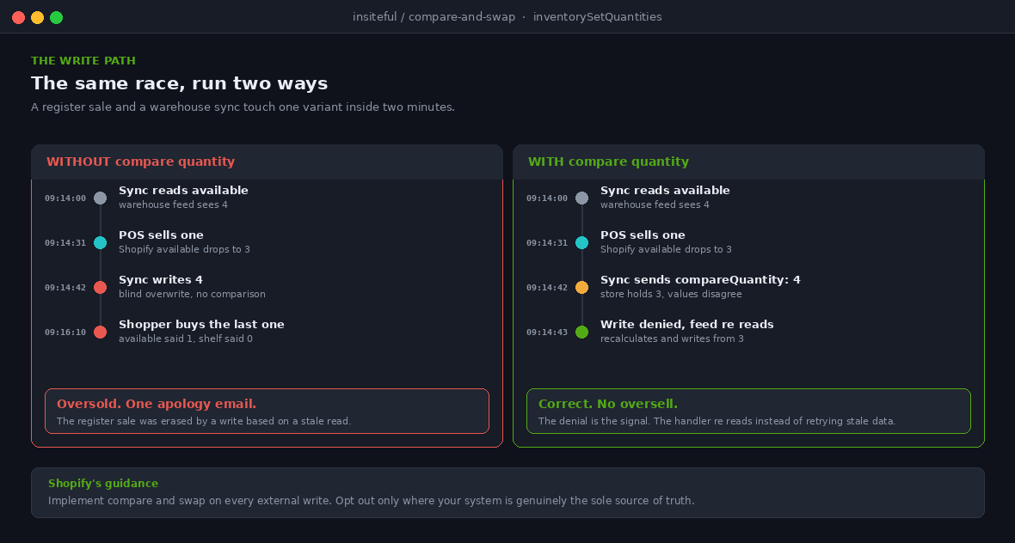The height and width of the screenshot is (543, 1015).
Task: Click 'Oversold. One apology email.' result box
Action: tap(267, 412)
